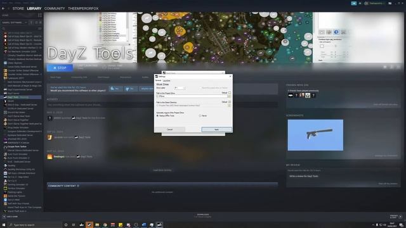Select Car Mechanic Simulator 2021 in library

click(x=22, y=51)
